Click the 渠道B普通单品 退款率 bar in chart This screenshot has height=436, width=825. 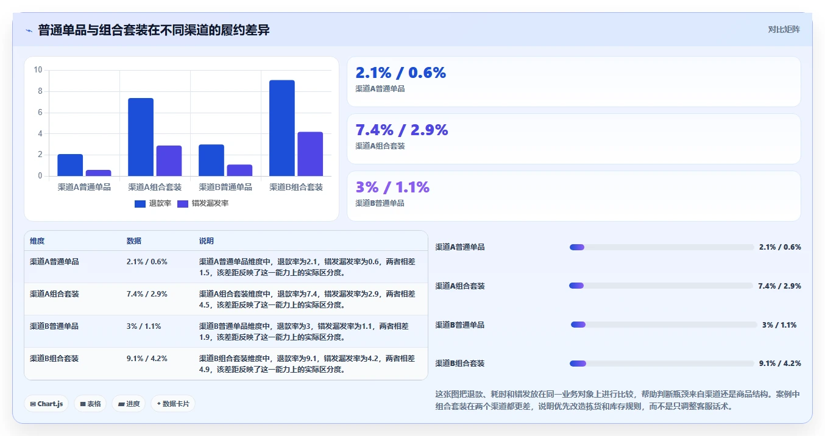[211, 160]
